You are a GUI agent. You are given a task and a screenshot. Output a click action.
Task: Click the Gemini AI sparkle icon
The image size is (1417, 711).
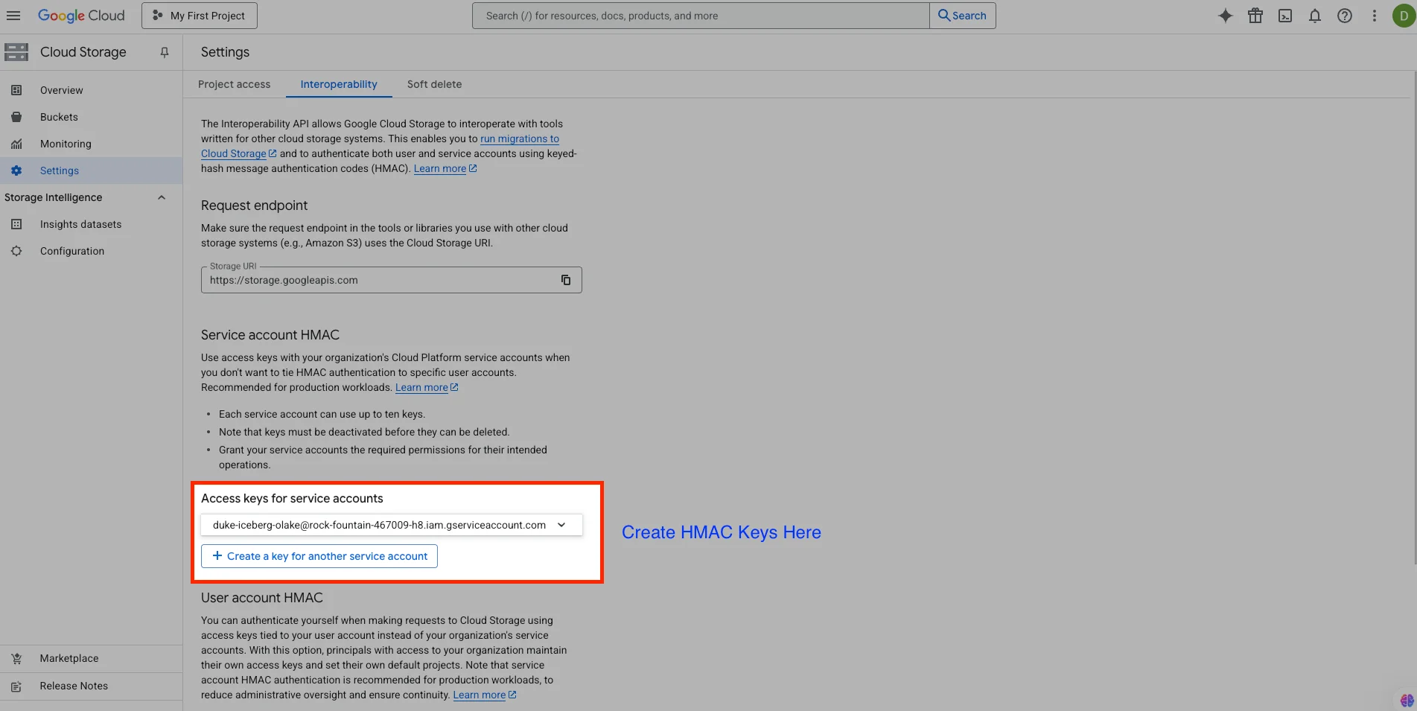[x=1225, y=16]
